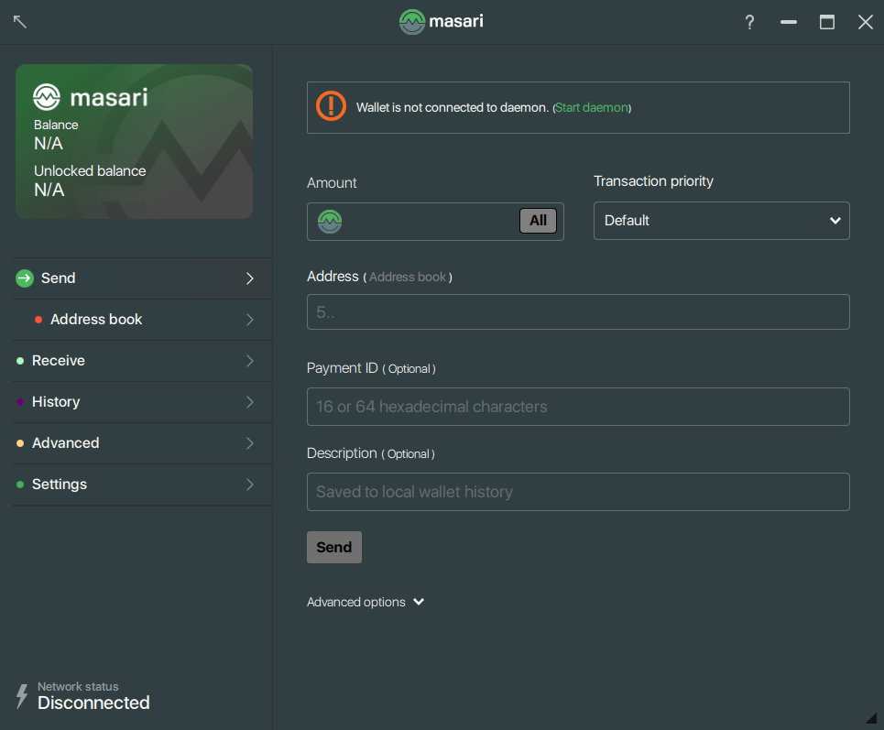Expand the Settings chevron in sidebar
The height and width of the screenshot is (730, 884).
250,484
